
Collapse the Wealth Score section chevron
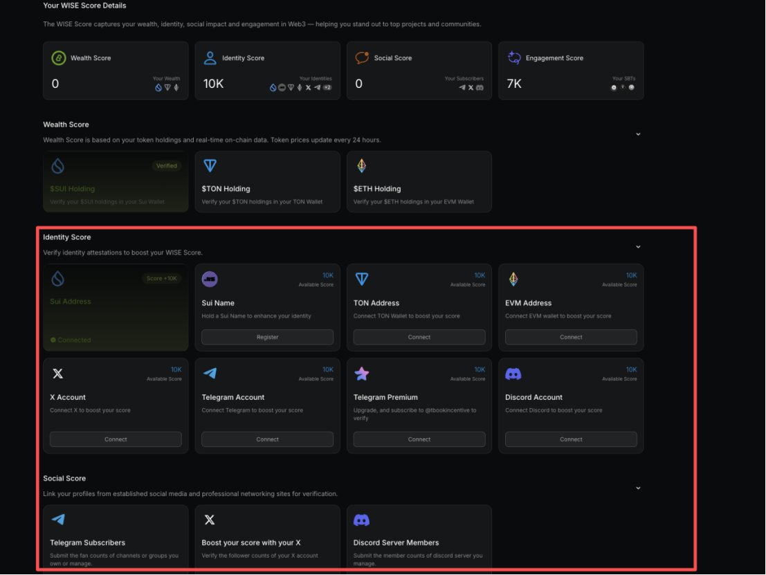(638, 134)
